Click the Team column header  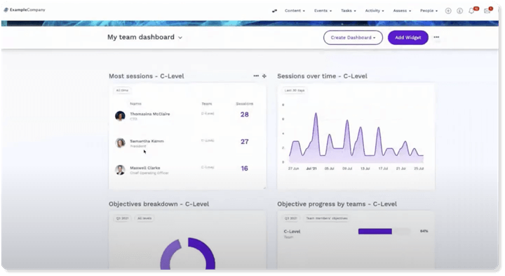pyautogui.click(x=207, y=104)
